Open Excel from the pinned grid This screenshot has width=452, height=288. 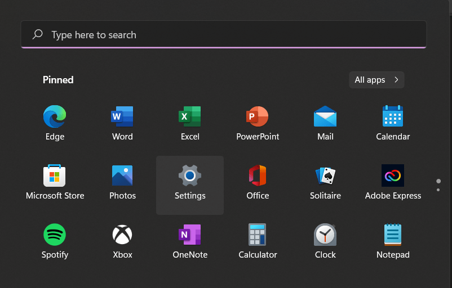190,117
